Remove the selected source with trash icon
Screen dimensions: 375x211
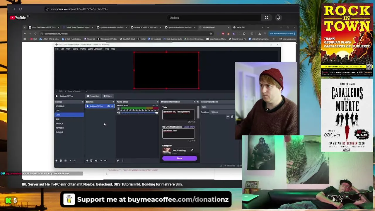click(x=91, y=161)
